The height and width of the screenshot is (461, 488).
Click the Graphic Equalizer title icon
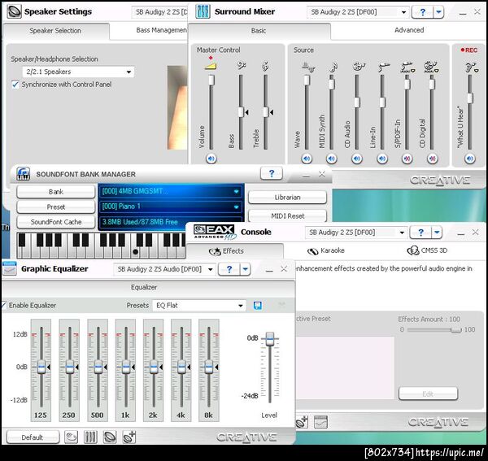[x=9, y=268]
